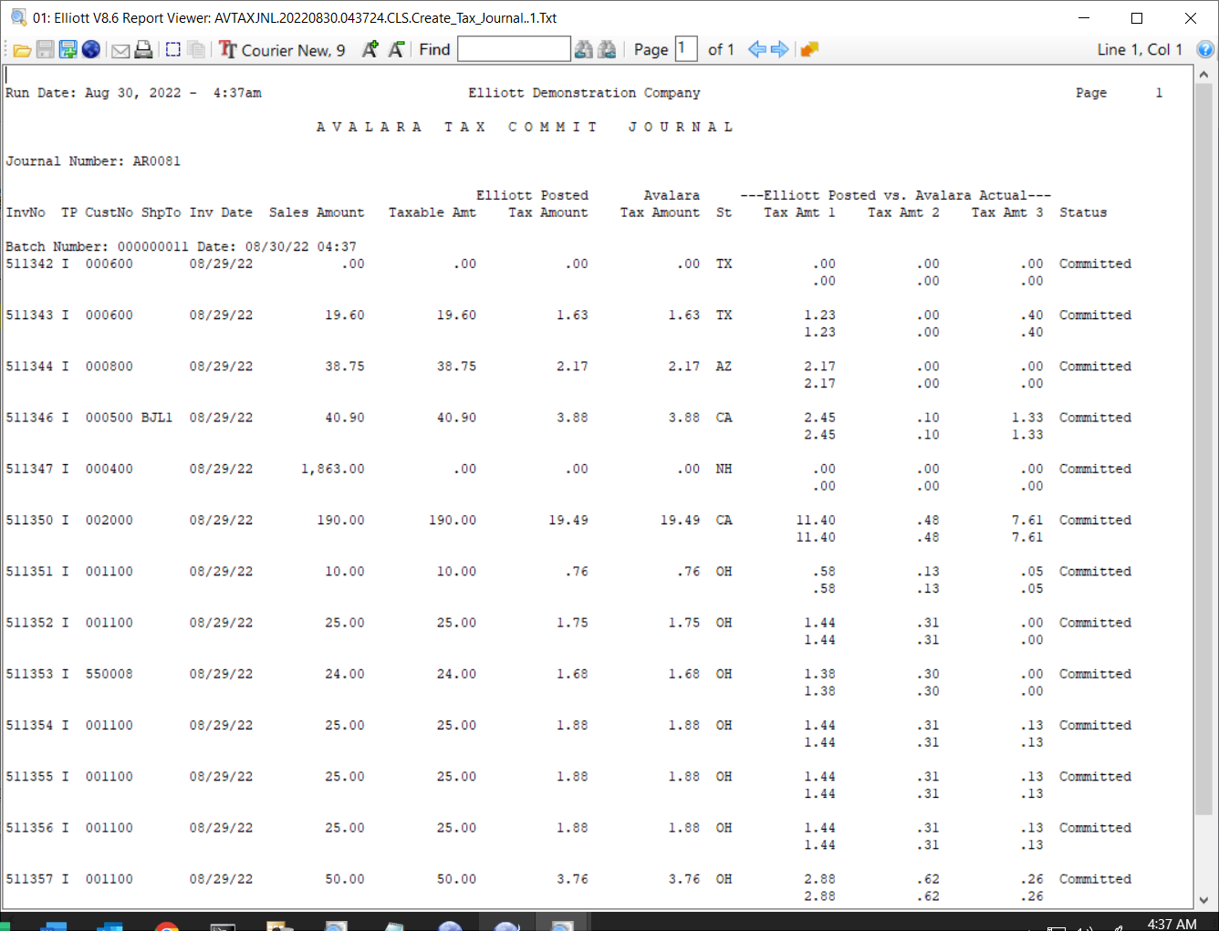
Task: Click the 'Line 1, Col 1' status text
Action: click(1140, 50)
